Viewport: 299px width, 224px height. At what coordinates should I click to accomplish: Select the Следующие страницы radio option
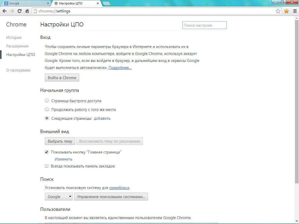coord(47,118)
